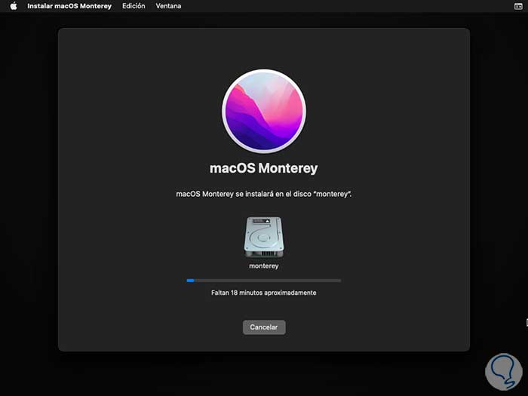Open the Ventana menu
528x396 pixels.
(168, 6)
